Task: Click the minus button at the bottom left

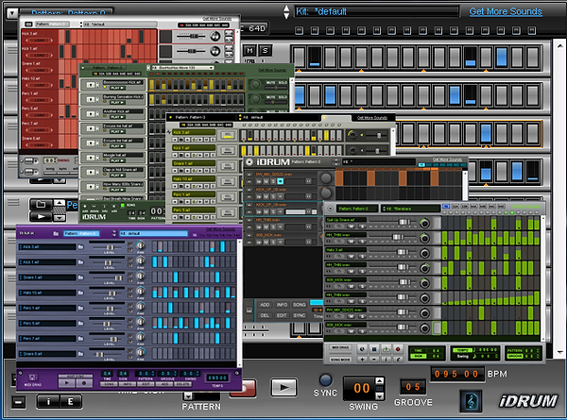Action: click(19, 401)
